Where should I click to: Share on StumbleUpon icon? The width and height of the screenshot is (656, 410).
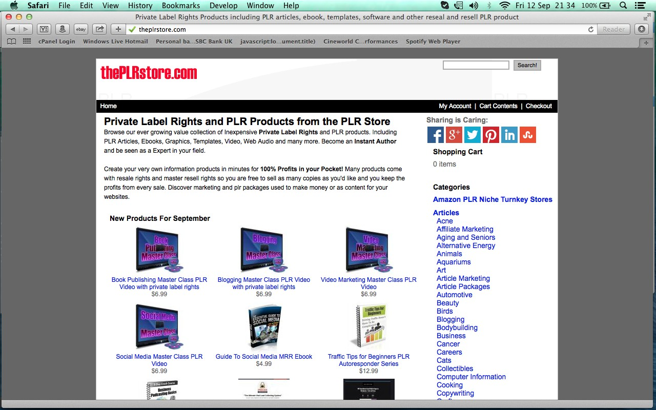(x=528, y=135)
